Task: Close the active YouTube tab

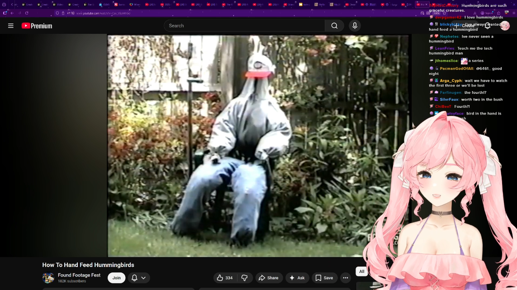Action: [427, 5]
